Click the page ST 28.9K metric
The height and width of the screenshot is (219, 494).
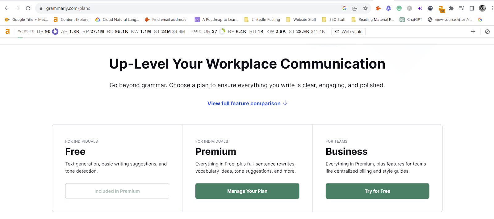point(299,32)
